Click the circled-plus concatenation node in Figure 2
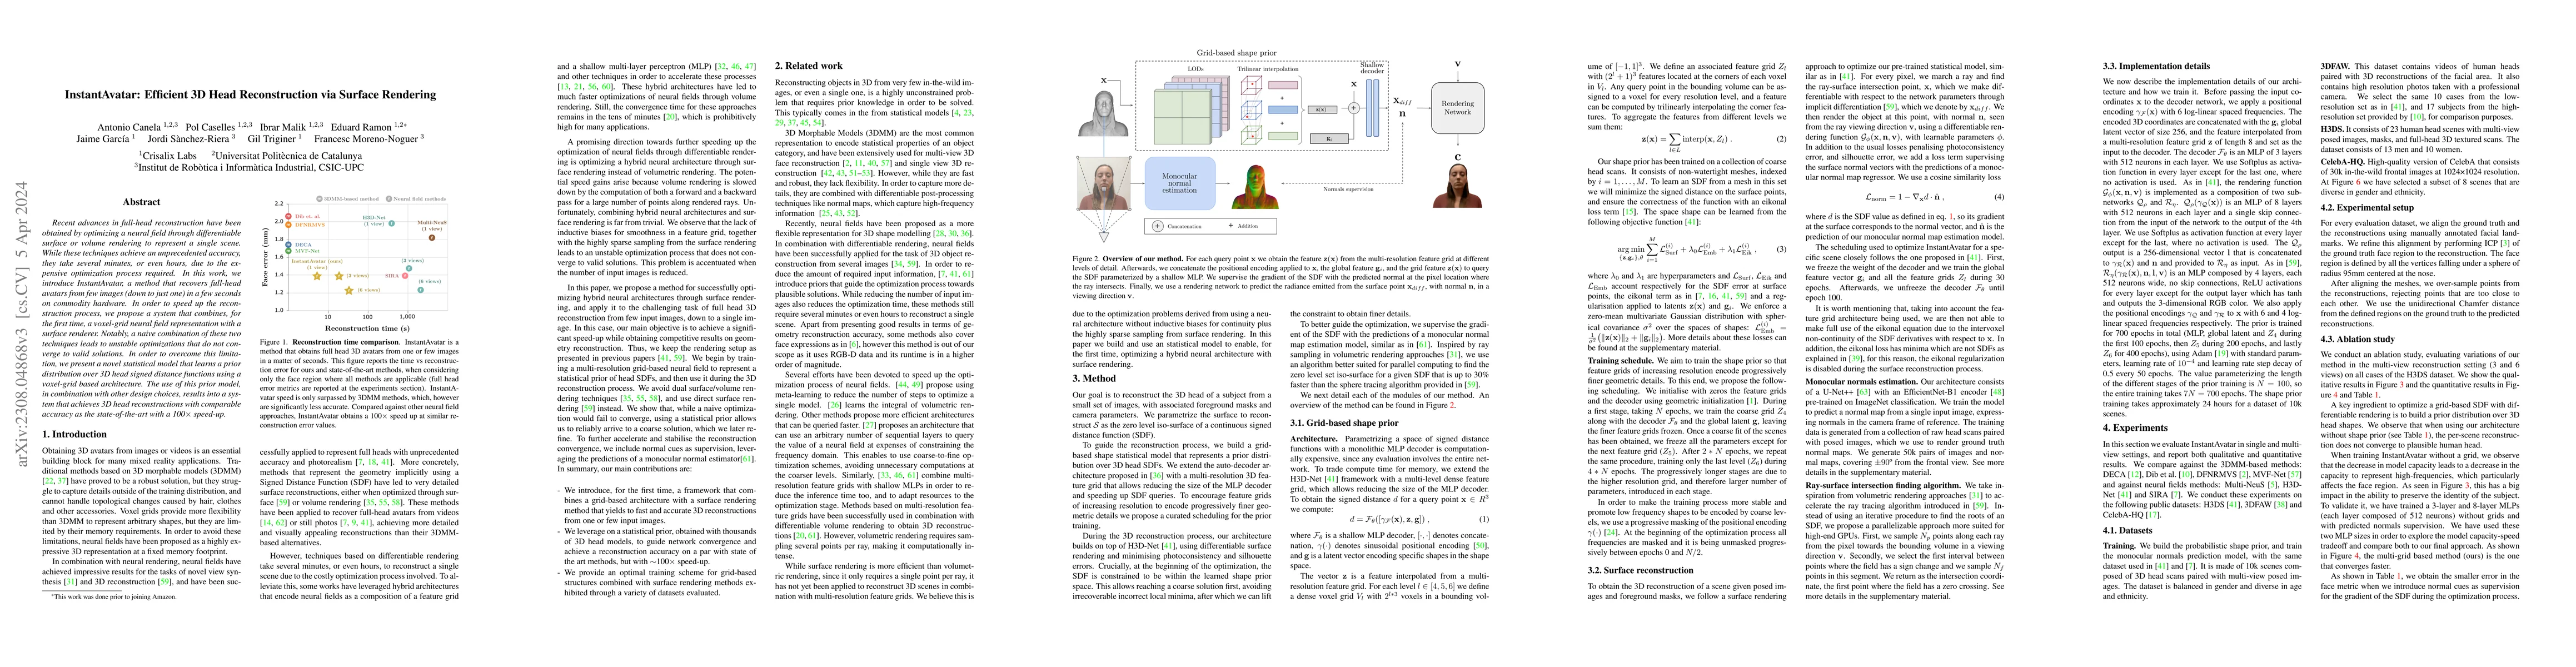The height and width of the screenshot is (667, 2576). (x=1354, y=109)
